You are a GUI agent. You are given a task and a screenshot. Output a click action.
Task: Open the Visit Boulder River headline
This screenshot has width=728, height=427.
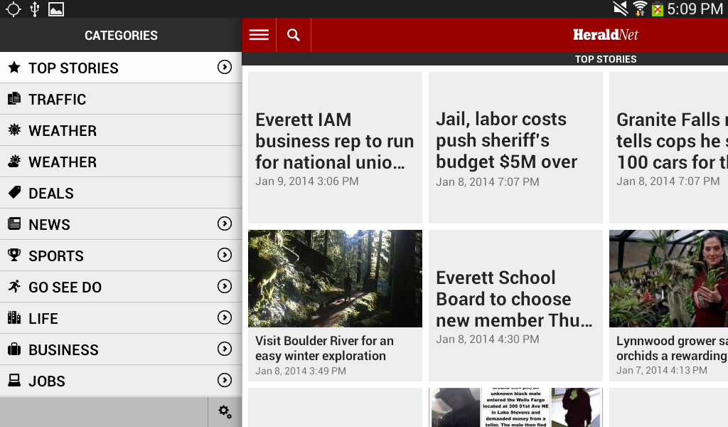point(324,348)
